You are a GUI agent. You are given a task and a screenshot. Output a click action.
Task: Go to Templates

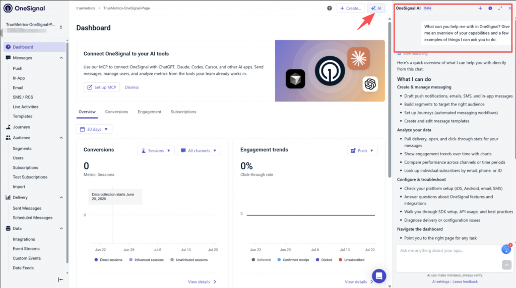(22, 116)
